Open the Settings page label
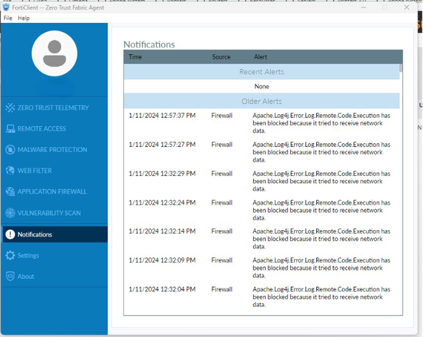The image size is (423, 337). [29, 256]
